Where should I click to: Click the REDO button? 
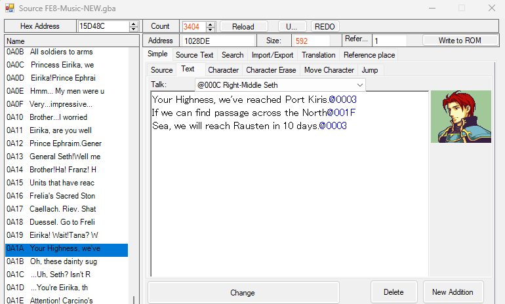click(x=325, y=26)
